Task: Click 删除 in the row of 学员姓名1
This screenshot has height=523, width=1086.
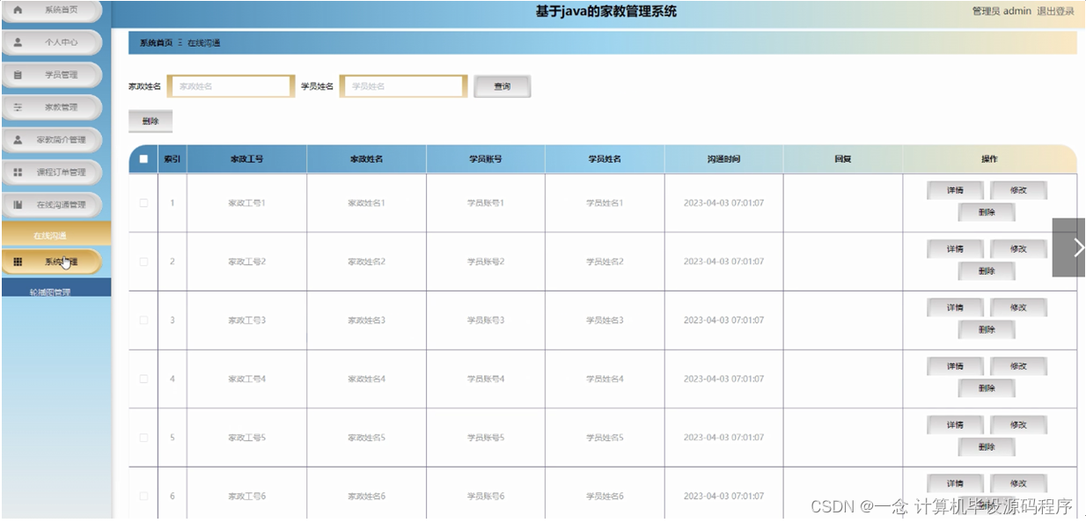Action: tap(987, 212)
